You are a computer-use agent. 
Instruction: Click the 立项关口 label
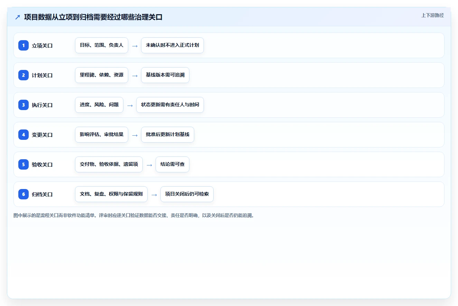(x=42, y=45)
